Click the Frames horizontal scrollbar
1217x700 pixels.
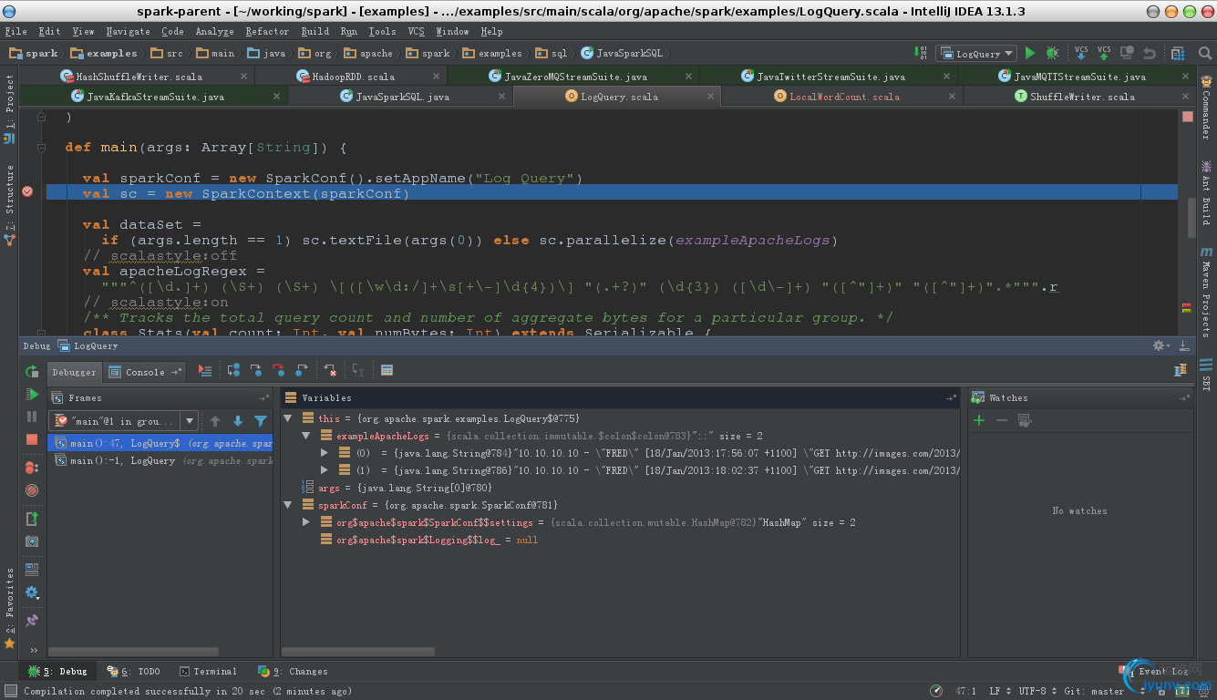point(135,652)
